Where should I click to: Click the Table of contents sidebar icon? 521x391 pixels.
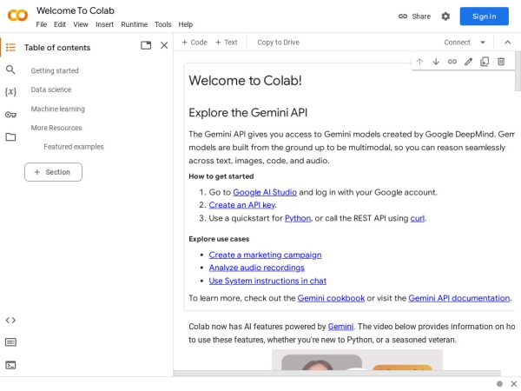click(x=10, y=48)
